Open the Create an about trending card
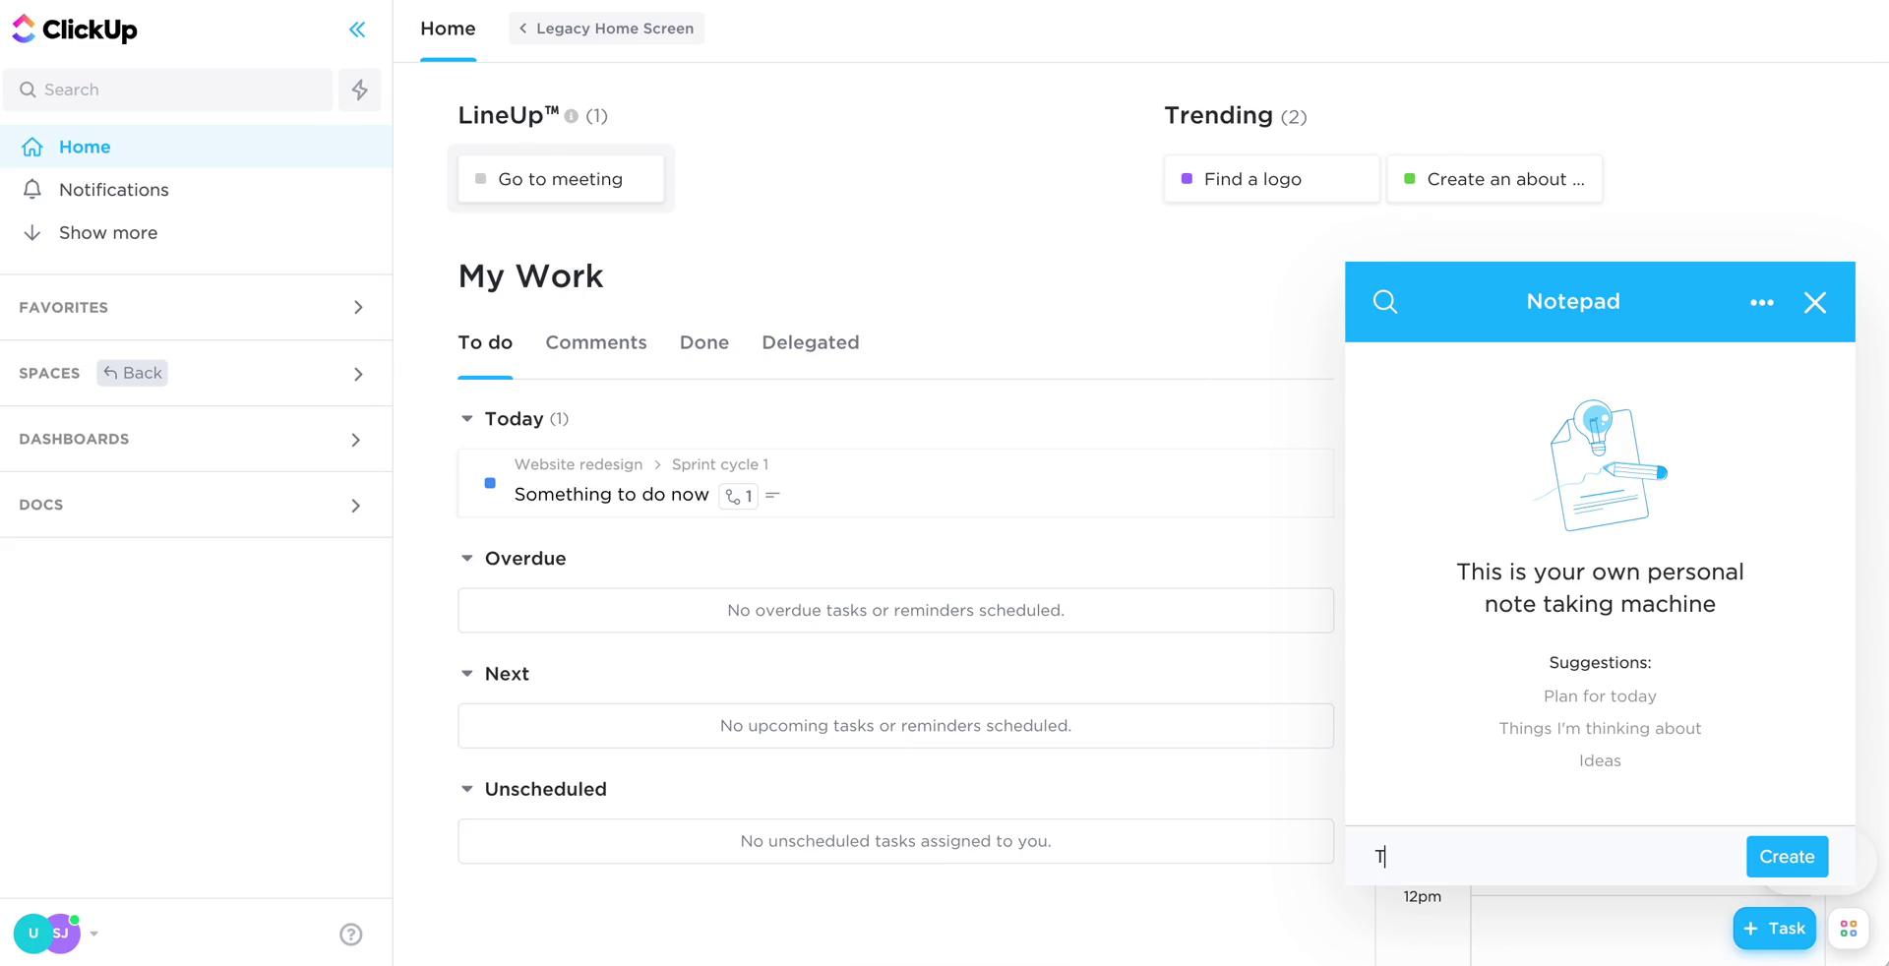1889x966 pixels. (1494, 179)
